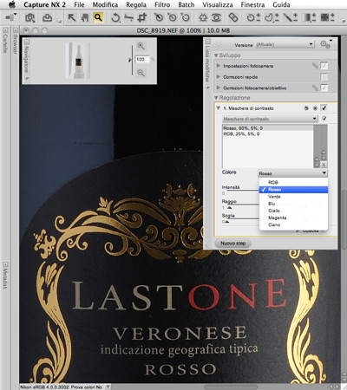This screenshot has width=347, height=390.
Task: Open the Versione dropdown
Action: (285, 44)
